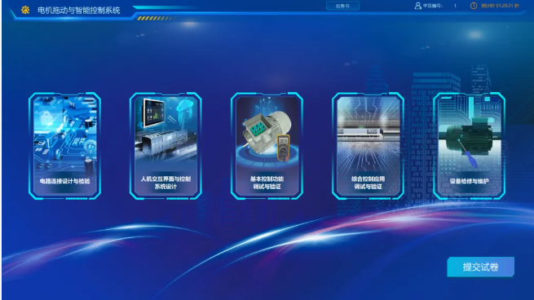The image size is (534, 300).
Task: Click the blue screwdriver on motor
Action: point(468,155)
